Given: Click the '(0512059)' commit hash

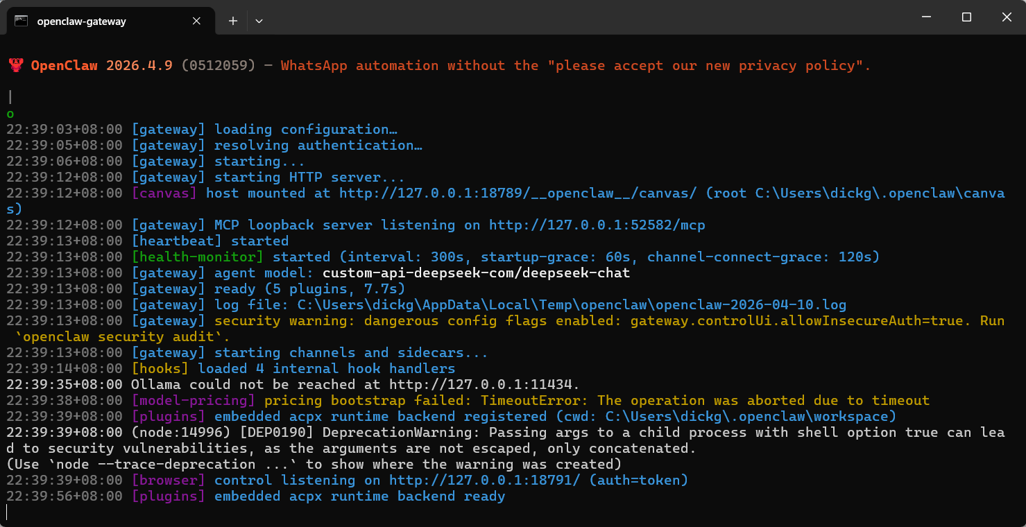Looking at the screenshot, I should click(x=218, y=66).
